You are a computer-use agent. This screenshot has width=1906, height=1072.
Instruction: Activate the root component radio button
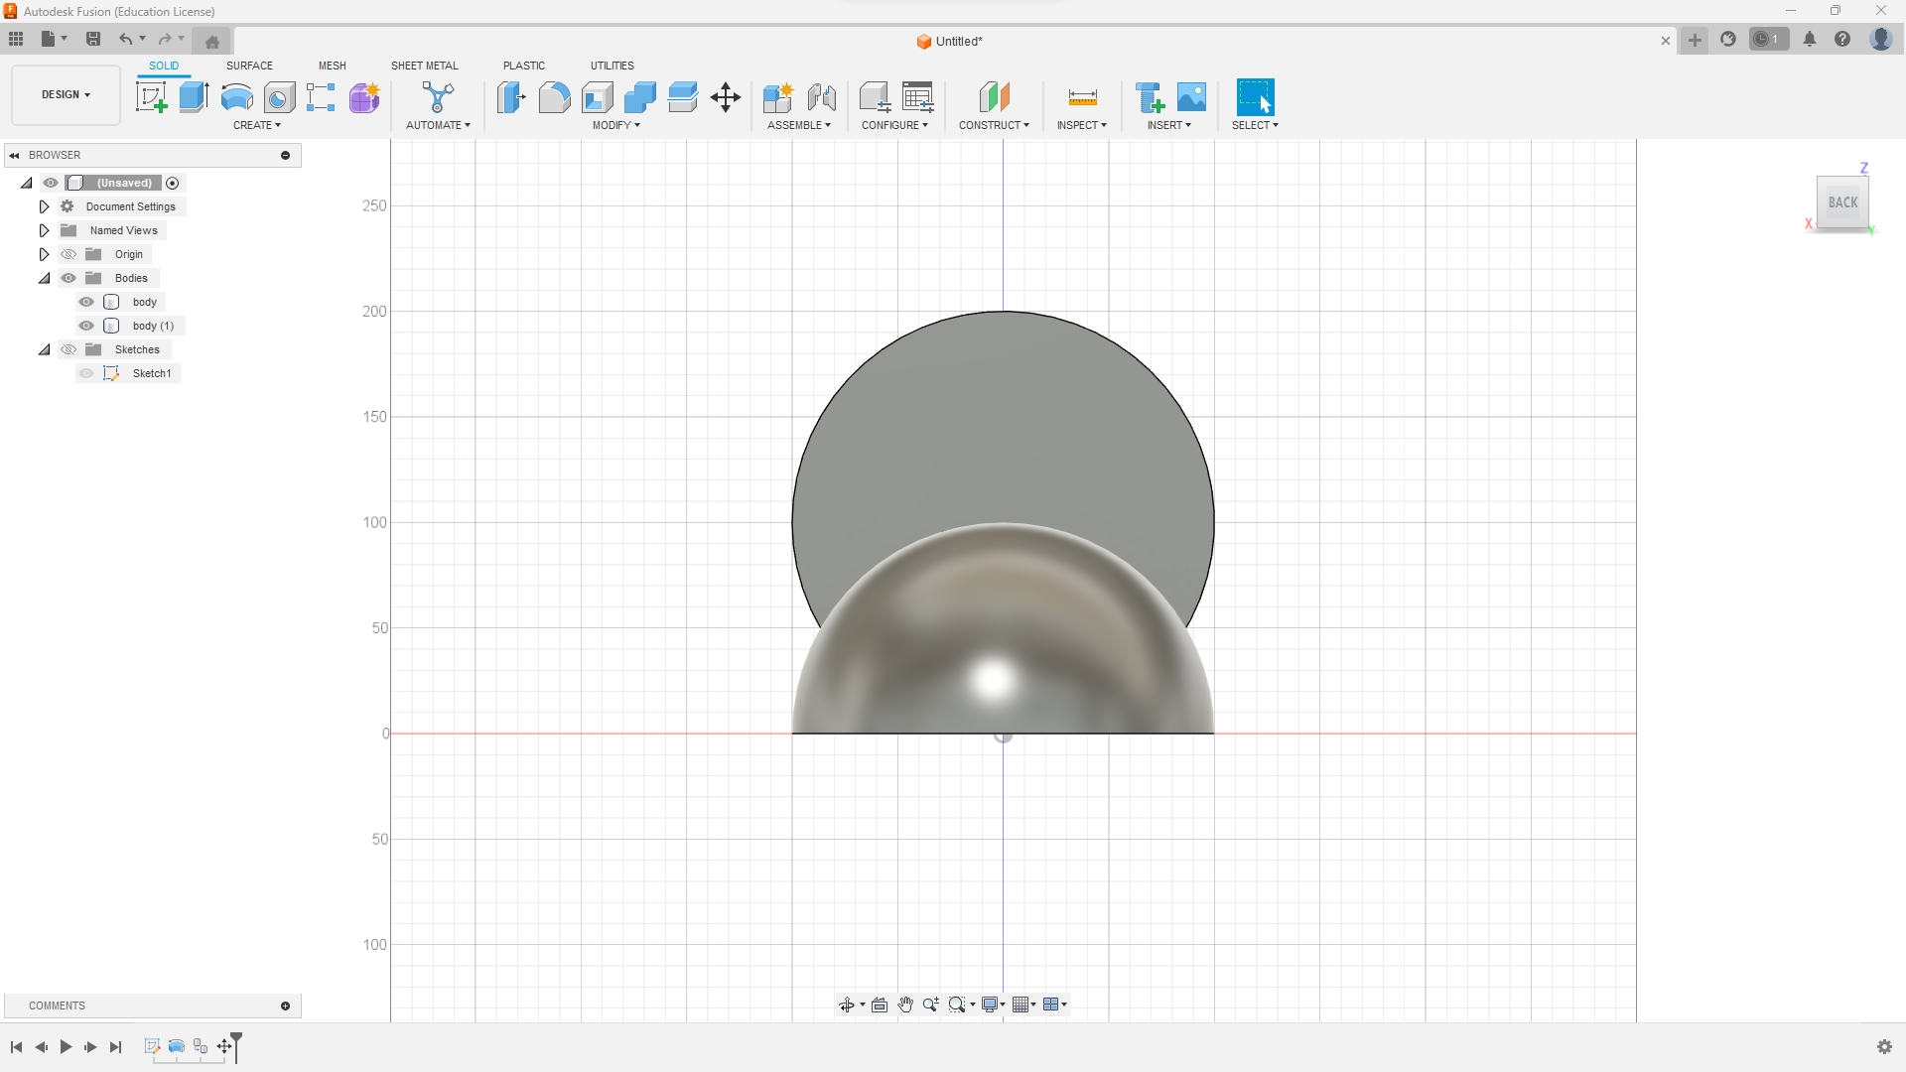173,183
